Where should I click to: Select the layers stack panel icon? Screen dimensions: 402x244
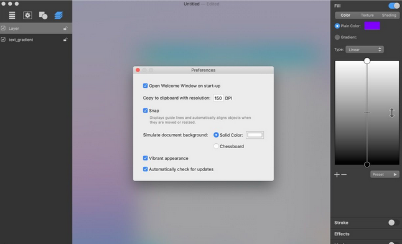[x=58, y=16]
